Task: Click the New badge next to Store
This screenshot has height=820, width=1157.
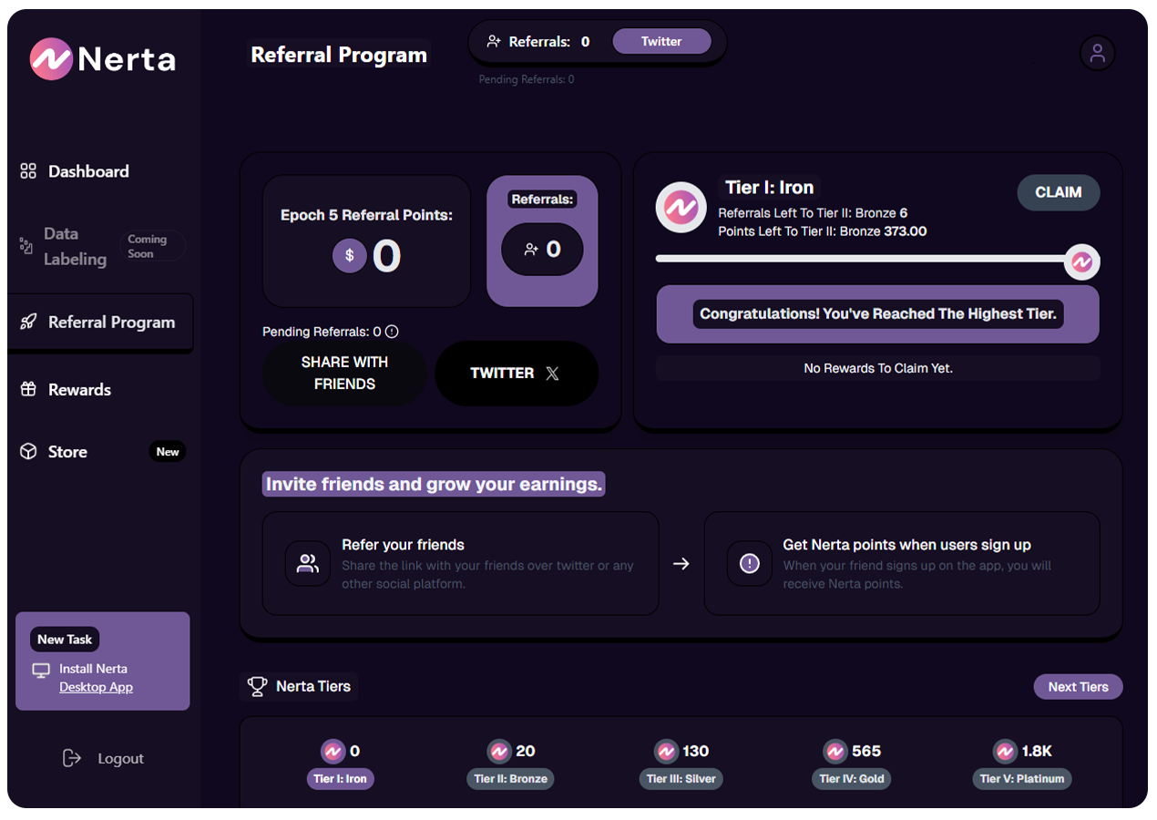Action: pos(168,452)
